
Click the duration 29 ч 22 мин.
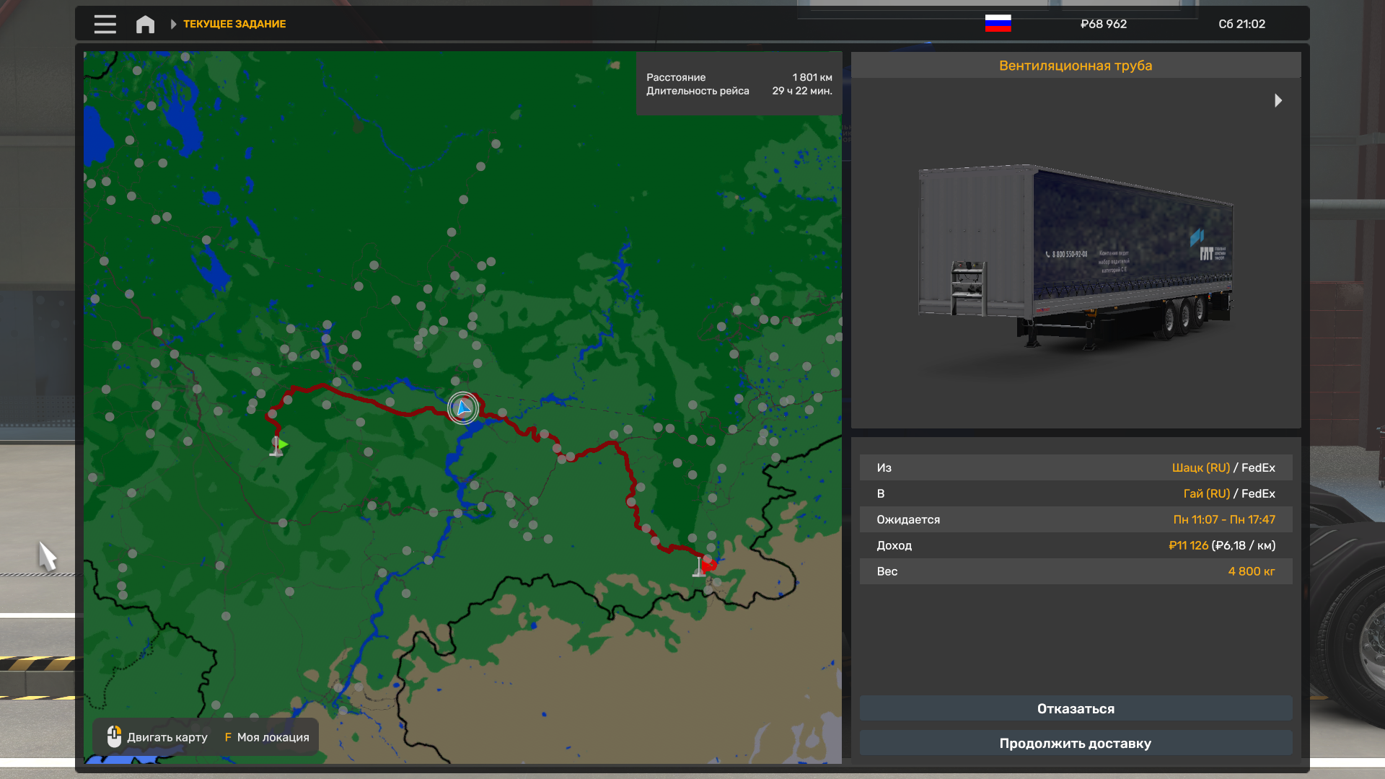coord(802,91)
